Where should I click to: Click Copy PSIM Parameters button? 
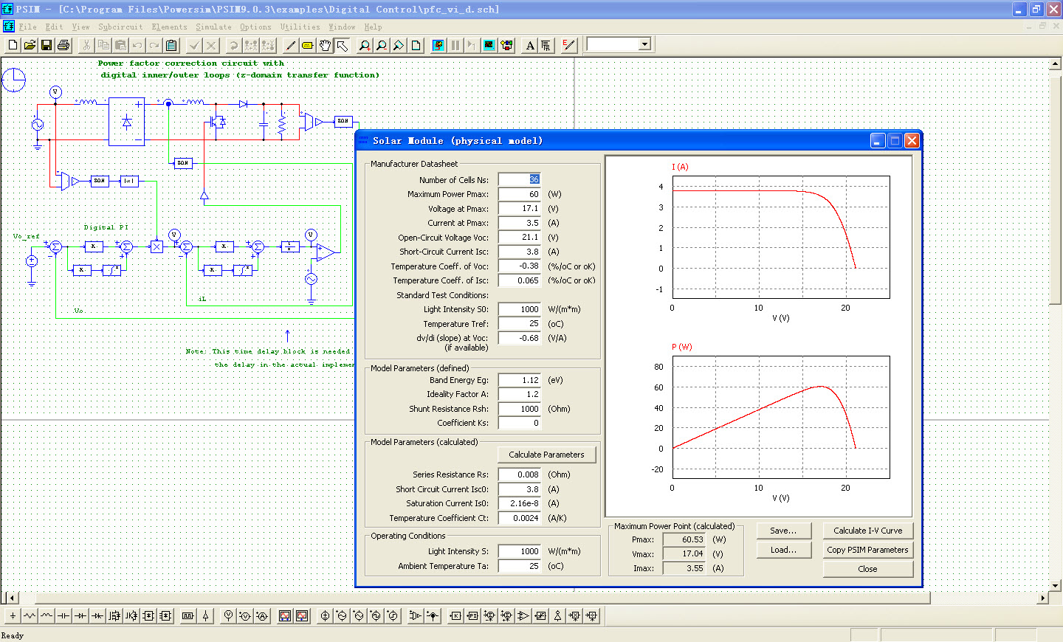tap(868, 550)
